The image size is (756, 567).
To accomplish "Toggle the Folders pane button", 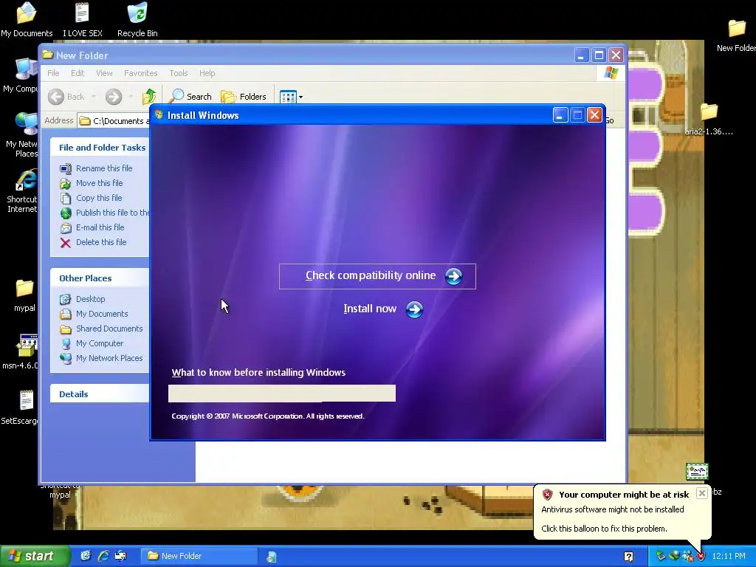I will 244,97.
